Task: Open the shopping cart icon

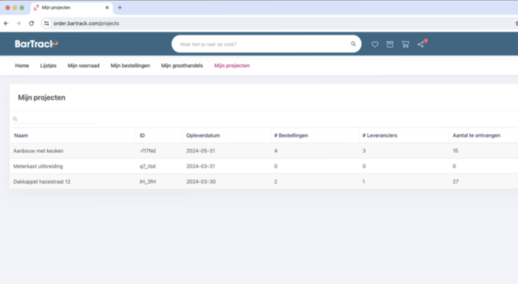Action: point(405,44)
